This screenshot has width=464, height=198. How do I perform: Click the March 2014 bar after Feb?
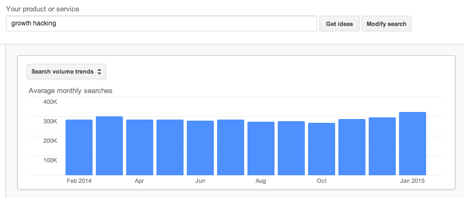point(109,146)
